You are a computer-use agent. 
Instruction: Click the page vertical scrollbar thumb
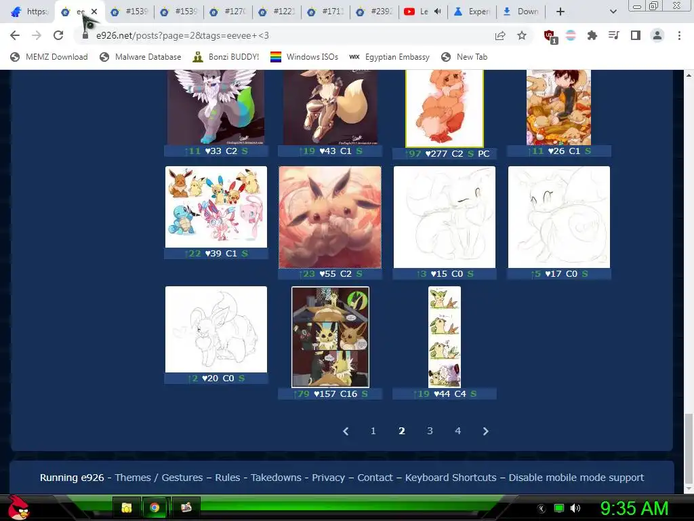click(689, 448)
